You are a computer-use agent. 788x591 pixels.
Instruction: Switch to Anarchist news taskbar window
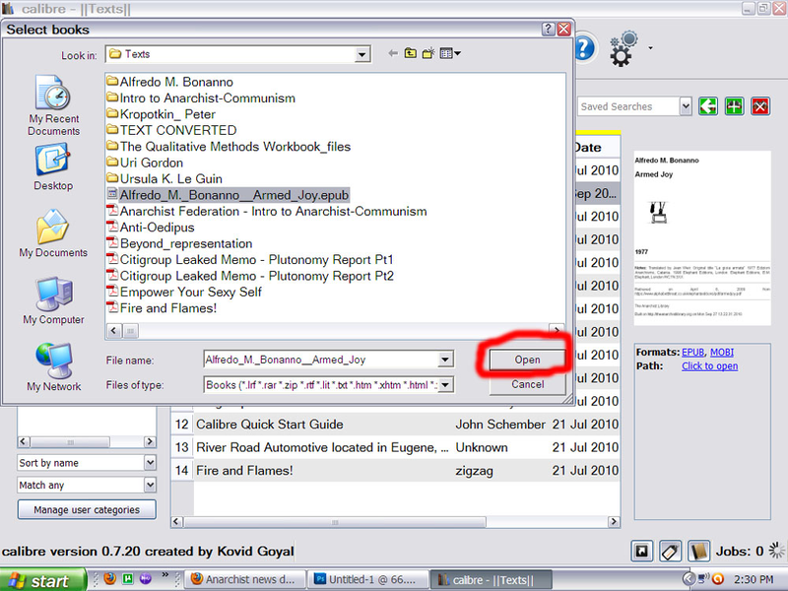tap(245, 579)
